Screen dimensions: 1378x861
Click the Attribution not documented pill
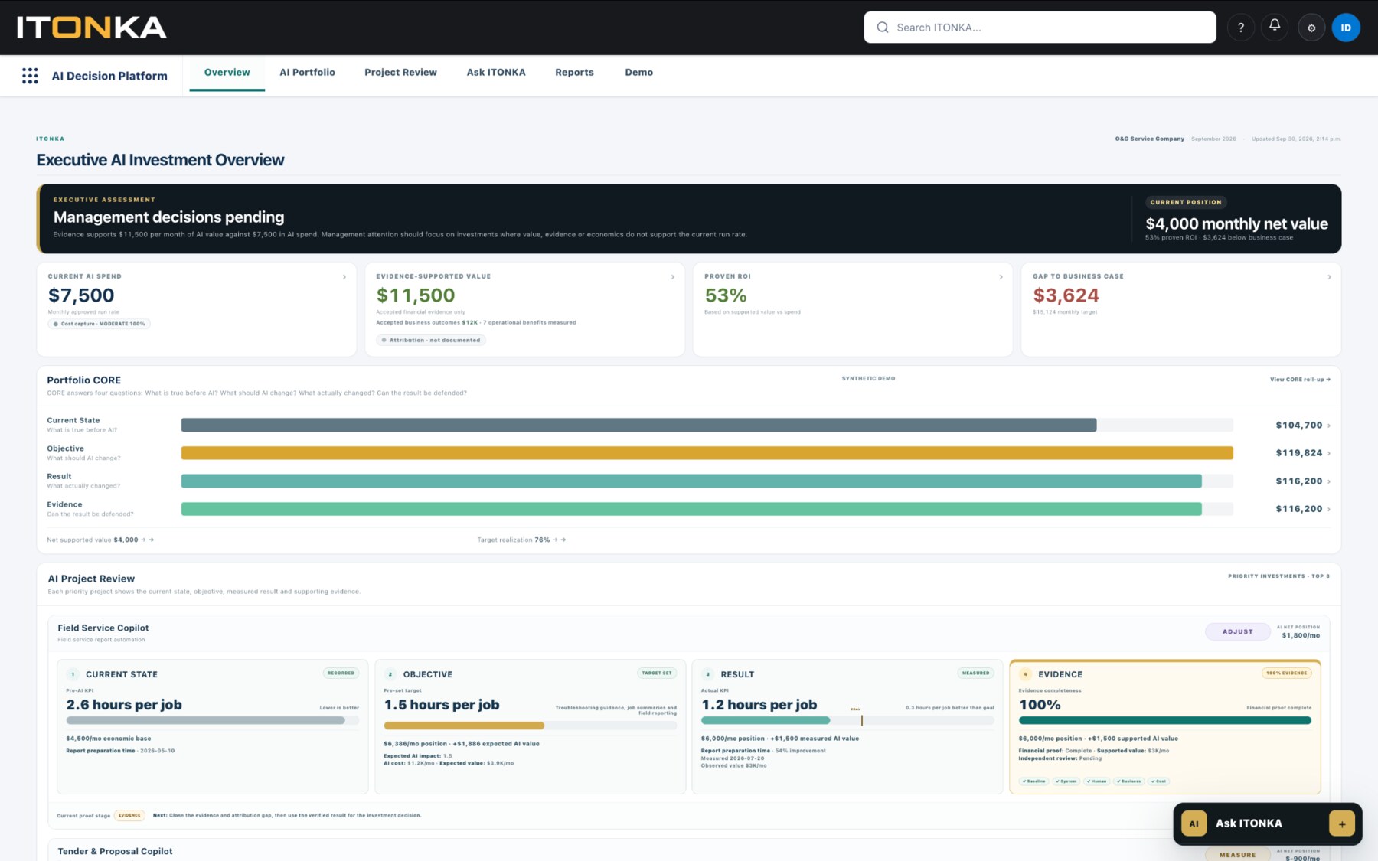point(431,341)
